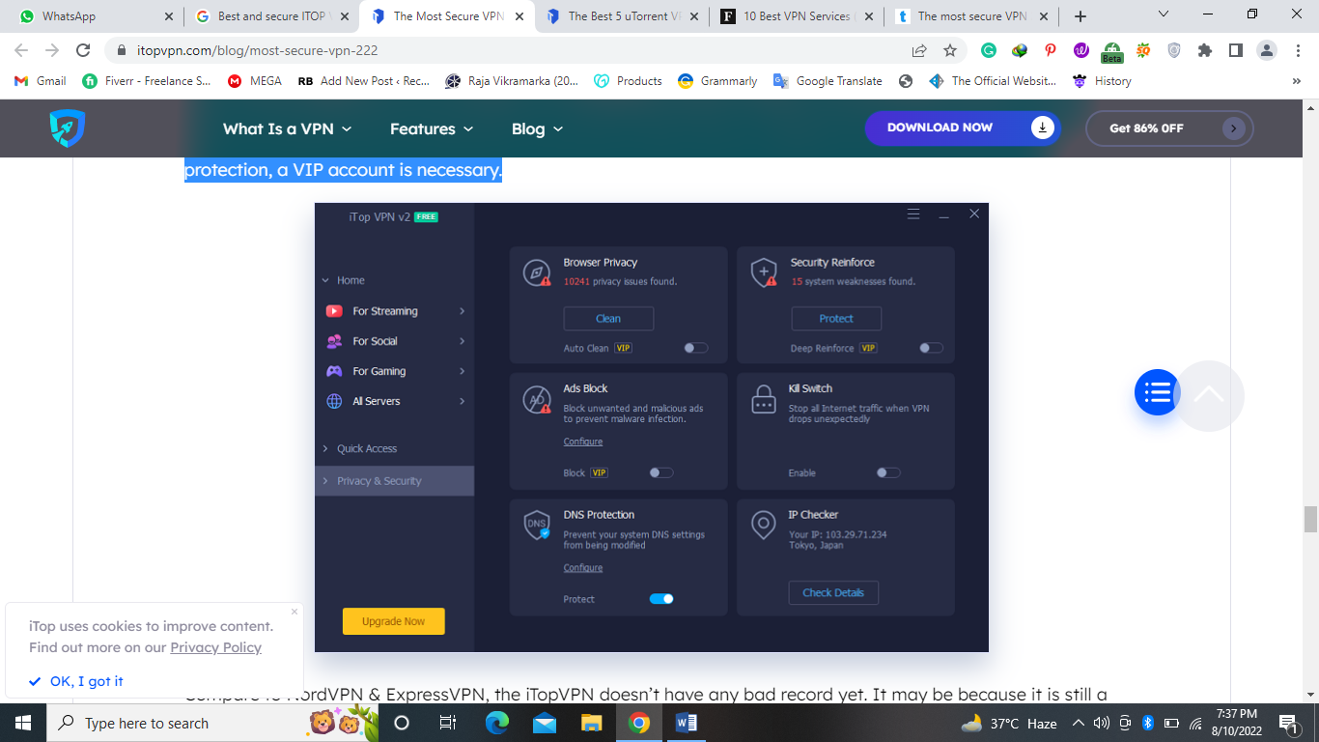Viewport: 1319px width, 742px height.
Task: Click the volume icon in system tray
Action: tap(1102, 723)
